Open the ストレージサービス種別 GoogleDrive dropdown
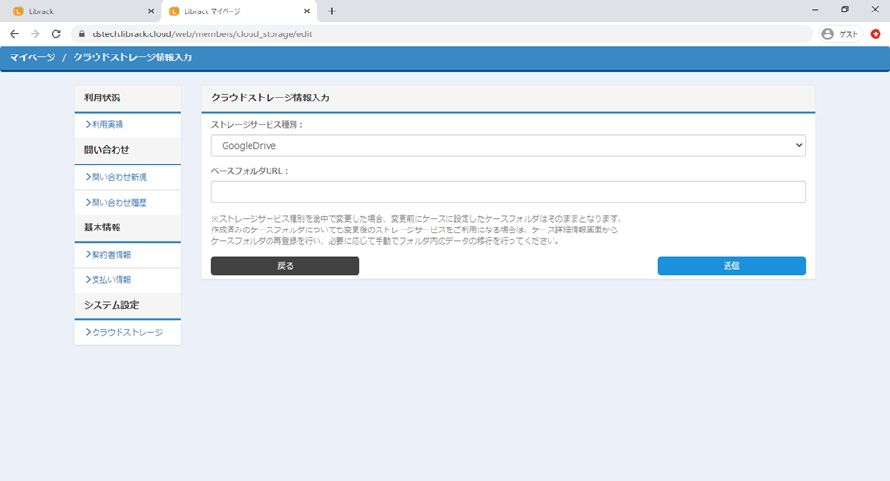The width and height of the screenshot is (890, 481). (x=508, y=146)
